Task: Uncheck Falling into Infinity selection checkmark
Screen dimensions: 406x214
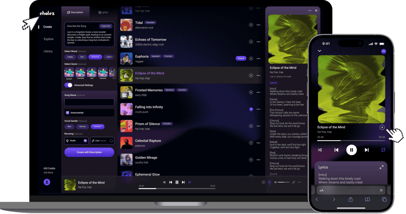Action: click(x=251, y=109)
